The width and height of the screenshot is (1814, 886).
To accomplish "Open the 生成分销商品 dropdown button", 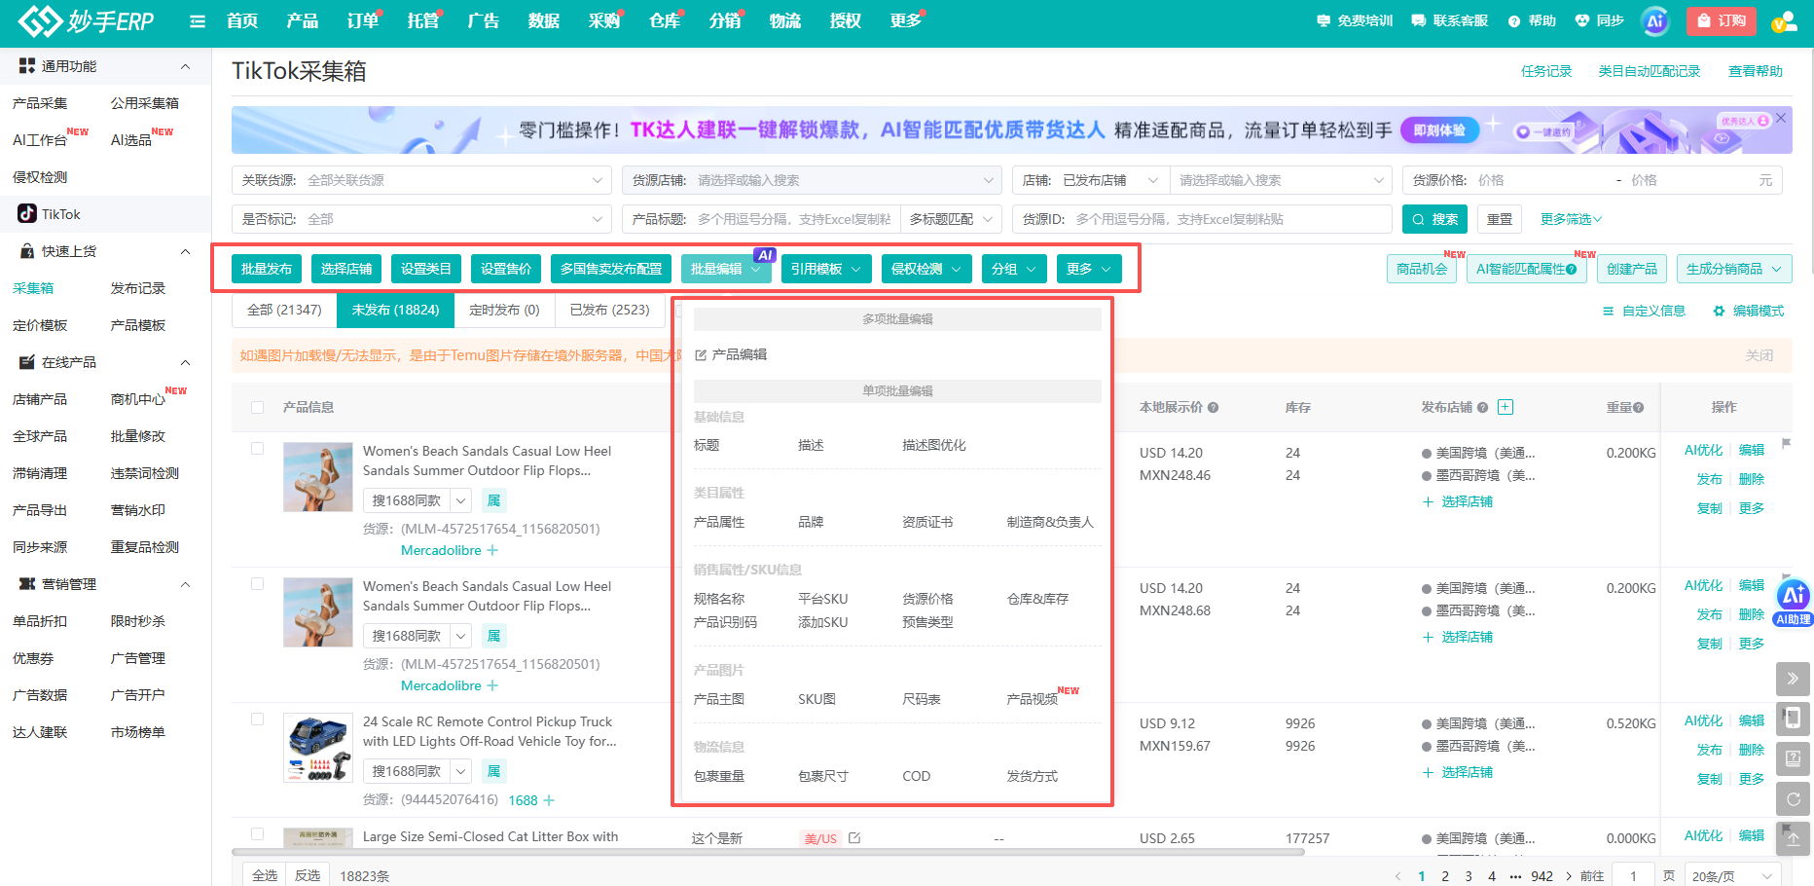I will [x=1734, y=269].
